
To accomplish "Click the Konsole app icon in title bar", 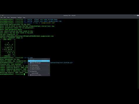I will [x=1, y=15].
